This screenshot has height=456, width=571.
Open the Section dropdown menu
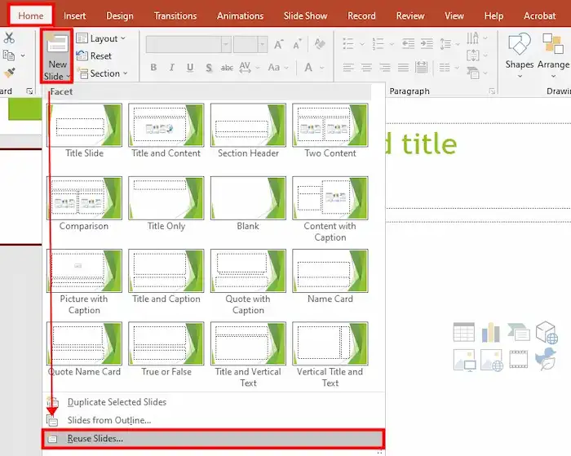[103, 73]
